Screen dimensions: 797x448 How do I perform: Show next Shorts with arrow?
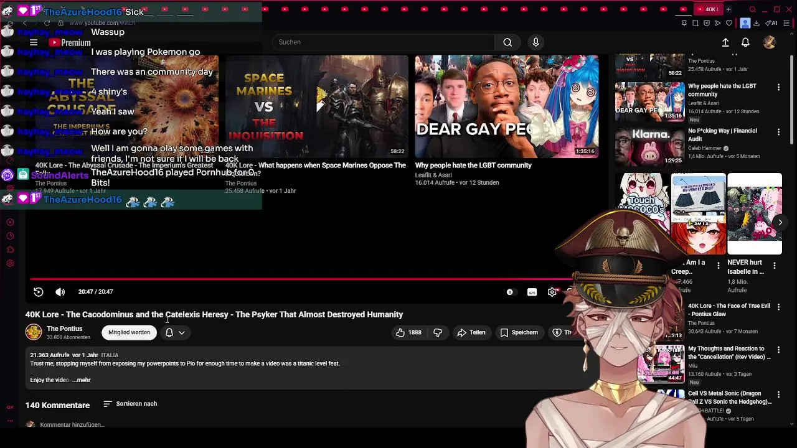tap(780, 222)
